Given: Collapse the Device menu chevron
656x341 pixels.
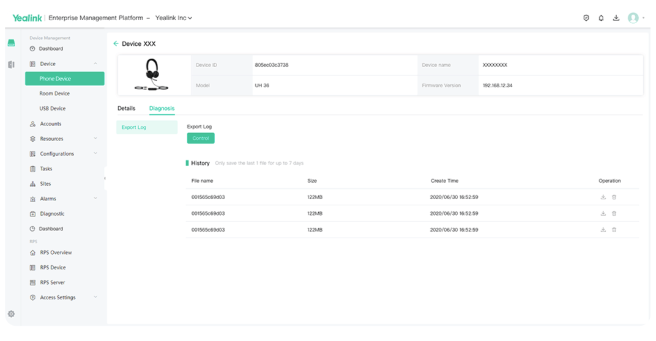Looking at the screenshot, I should [95, 64].
